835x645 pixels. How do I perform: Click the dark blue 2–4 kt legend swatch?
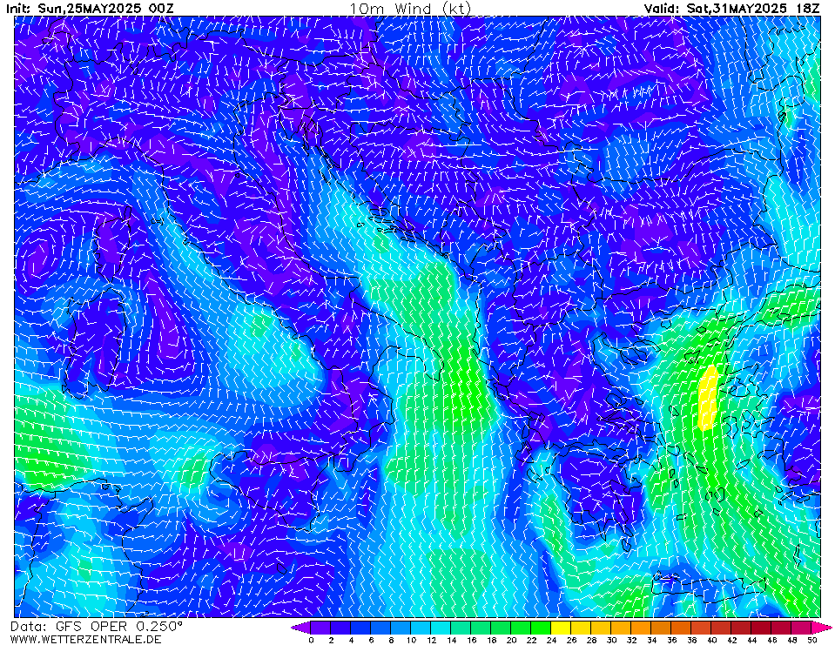click(x=340, y=628)
